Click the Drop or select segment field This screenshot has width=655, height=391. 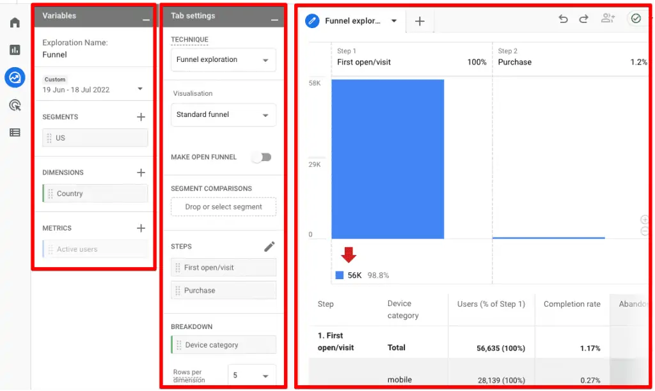223,206
